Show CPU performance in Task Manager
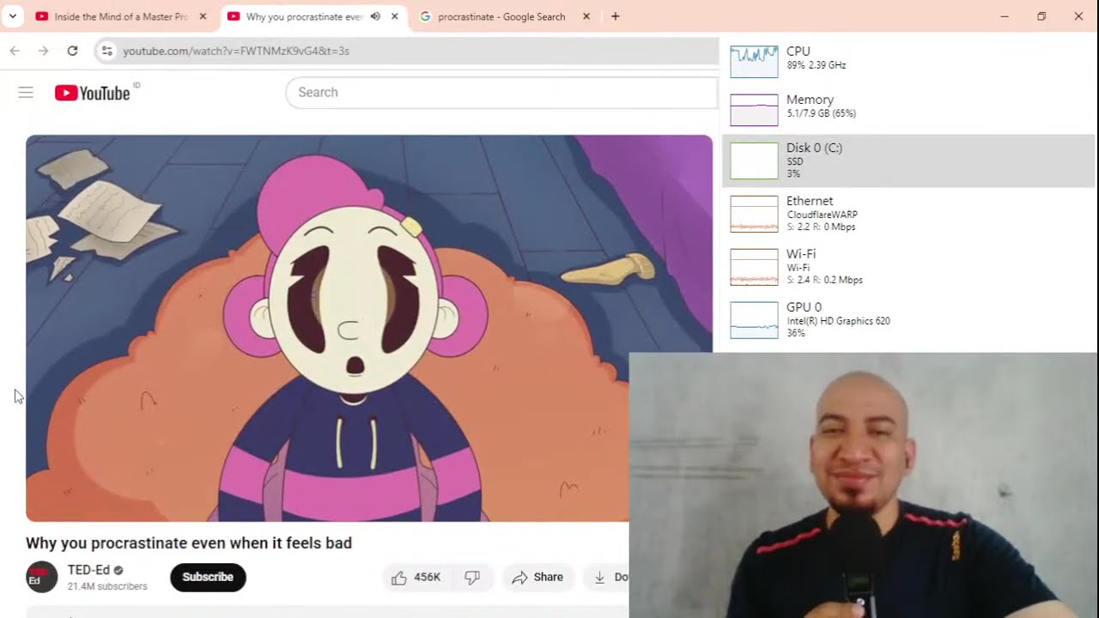Screen dimensions: 1099x618 pos(908,62)
